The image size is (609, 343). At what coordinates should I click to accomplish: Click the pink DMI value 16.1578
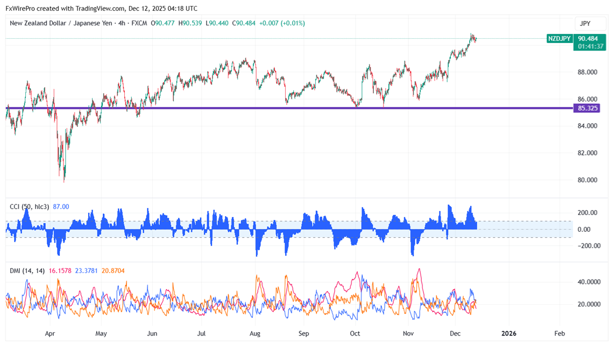[60, 271]
